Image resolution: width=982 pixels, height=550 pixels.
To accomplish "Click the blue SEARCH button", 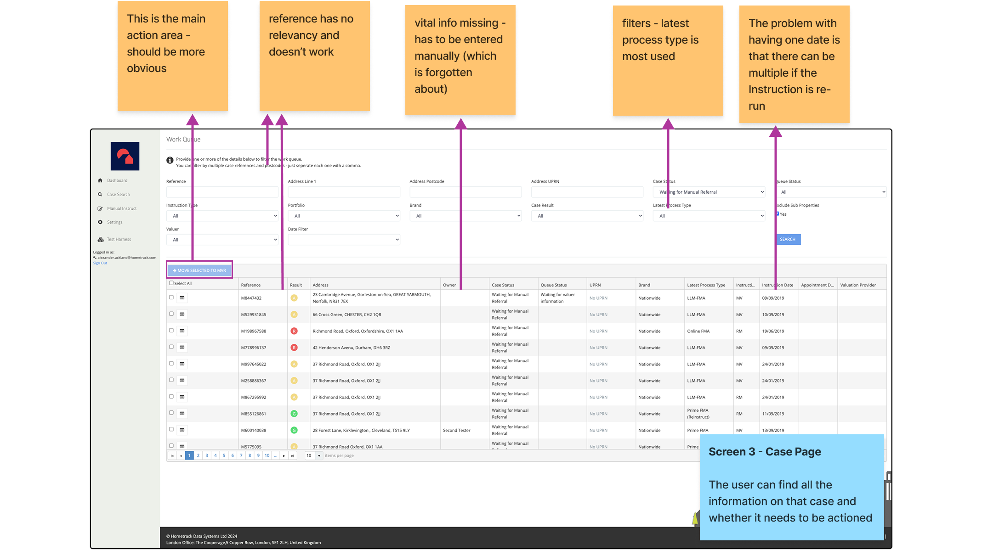I will 788,240.
